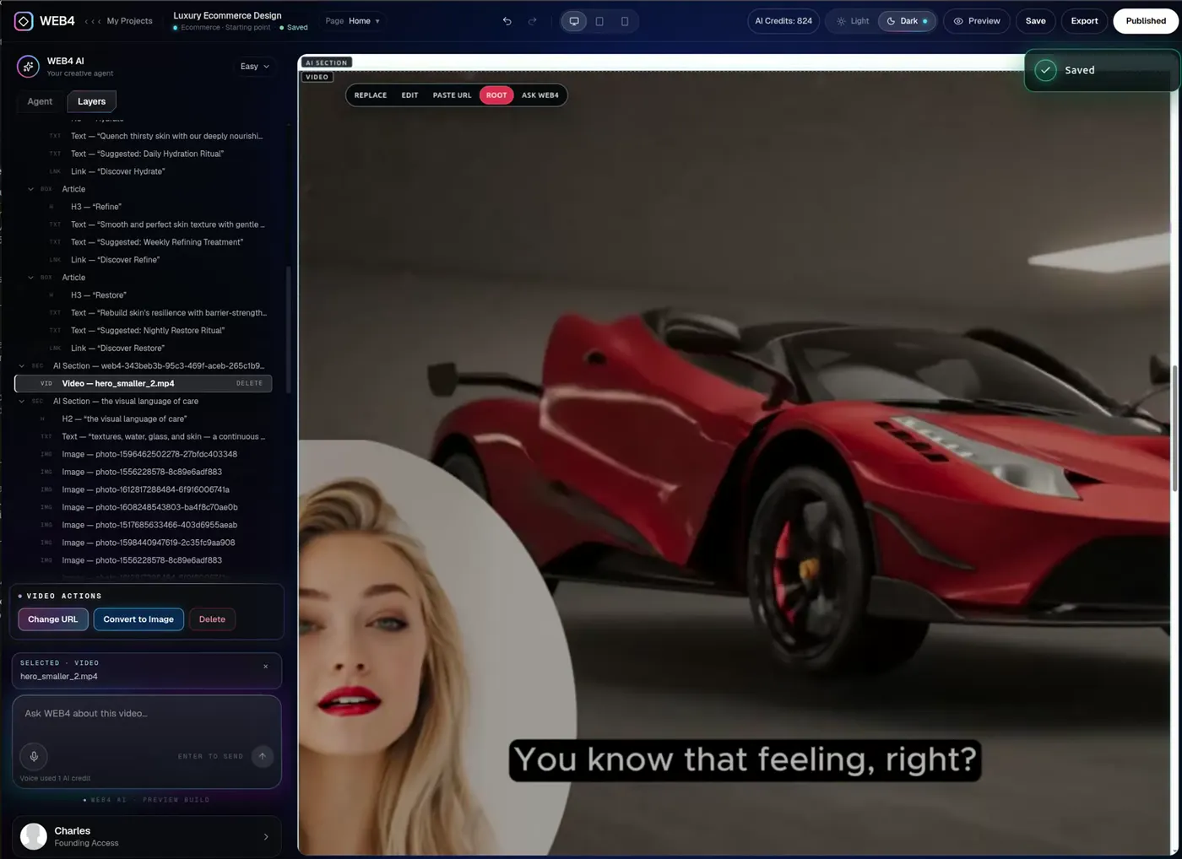
Task: Select Text "Suggested: Daily Hydration Ritual" layer
Action: (144, 154)
